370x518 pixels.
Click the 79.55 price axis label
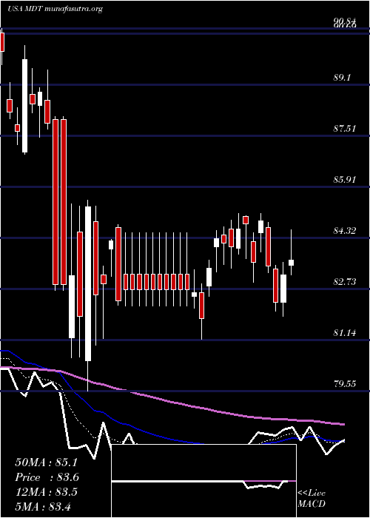[344, 383]
